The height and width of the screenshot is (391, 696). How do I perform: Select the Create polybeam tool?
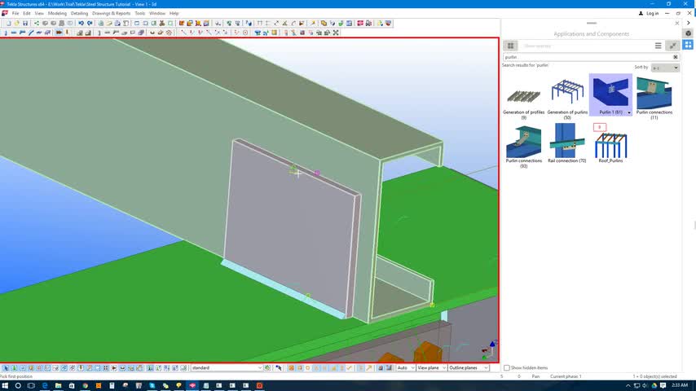[22, 33]
